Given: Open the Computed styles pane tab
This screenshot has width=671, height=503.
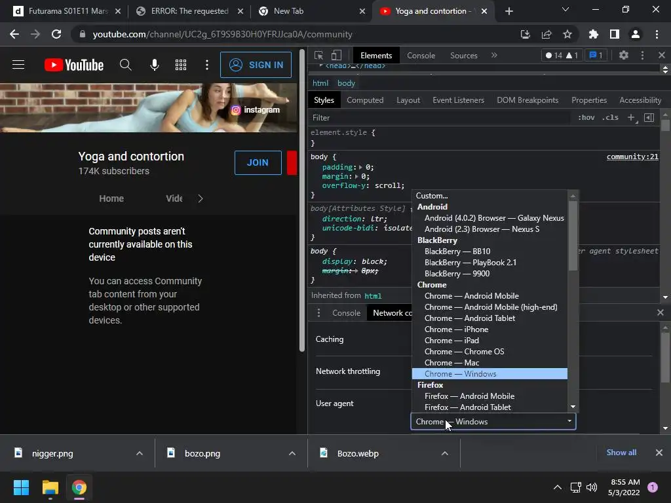Looking at the screenshot, I should (x=365, y=100).
